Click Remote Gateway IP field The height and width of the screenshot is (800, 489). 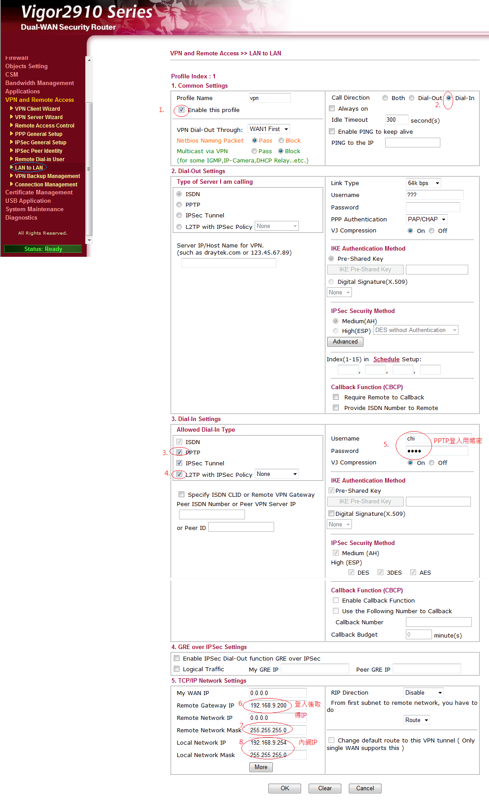(278, 705)
